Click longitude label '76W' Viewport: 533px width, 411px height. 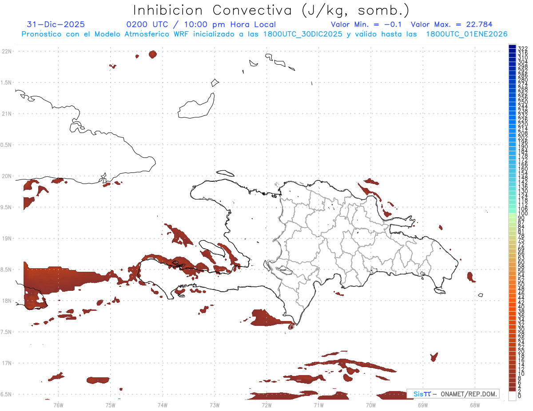[x=58, y=404]
